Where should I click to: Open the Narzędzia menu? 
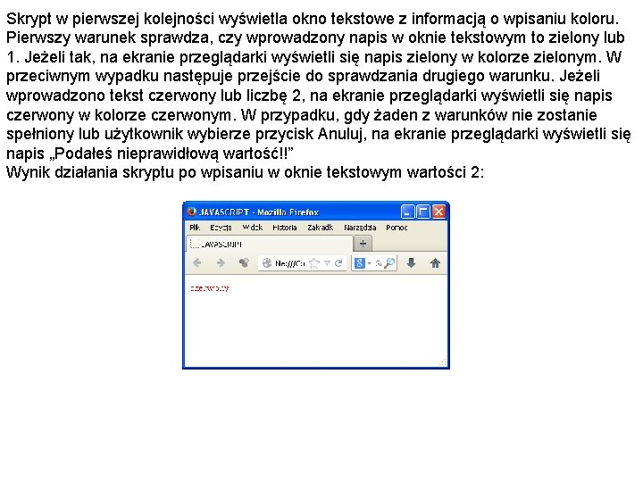(x=360, y=228)
